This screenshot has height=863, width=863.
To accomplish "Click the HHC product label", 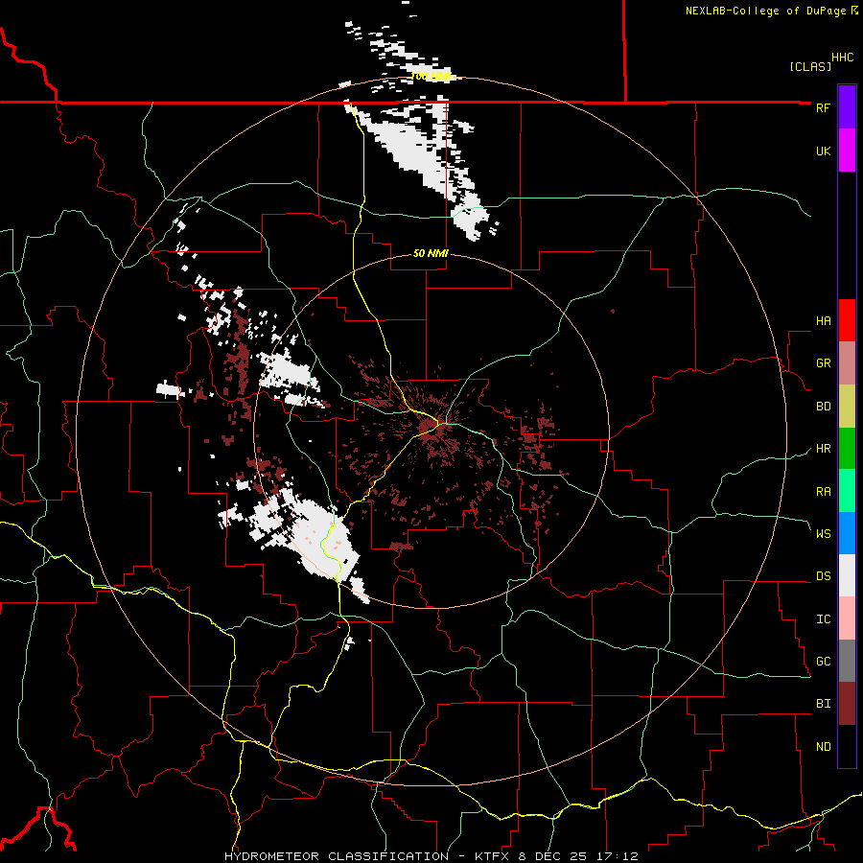I will click(843, 58).
